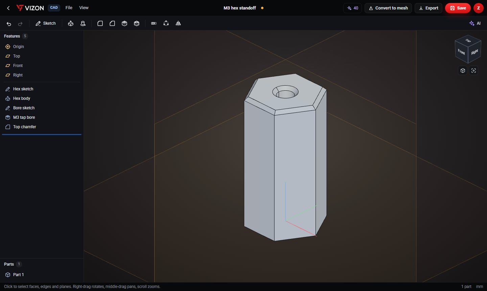This screenshot has width=487, height=291.
Task: Open the 40 credits indicator
Action: pyautogui.click(x=352, y=8)
